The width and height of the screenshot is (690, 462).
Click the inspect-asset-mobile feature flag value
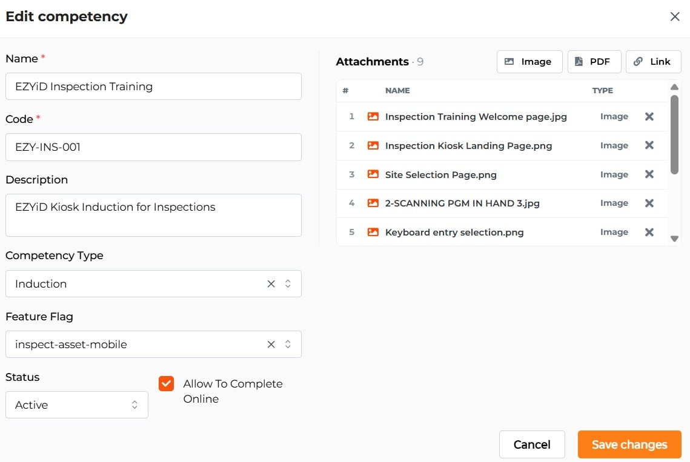click(x=71, y=345)
